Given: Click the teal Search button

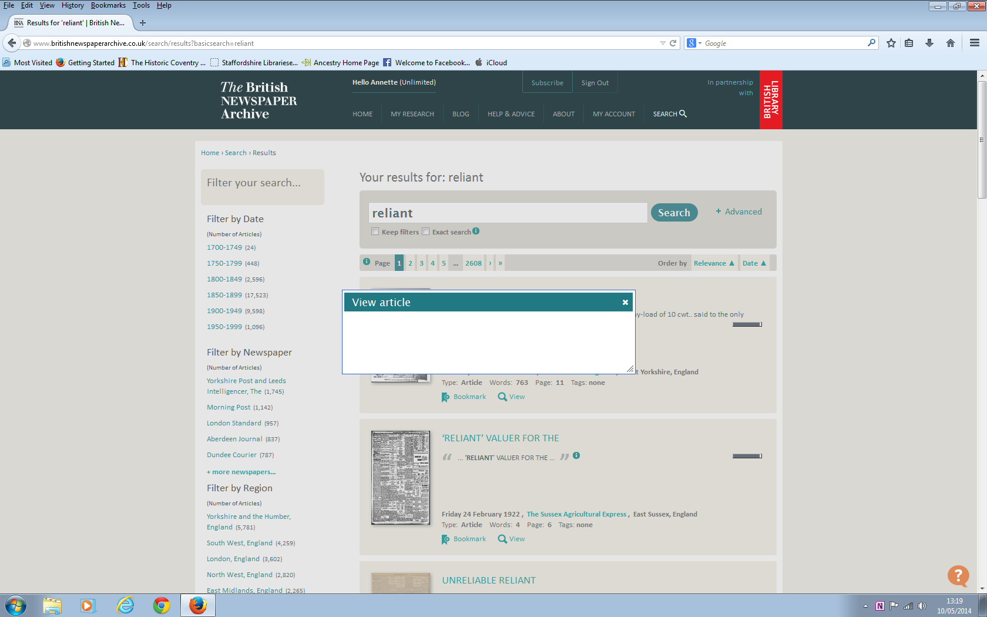Looking at the screenshot, I should tap(674, 213).
